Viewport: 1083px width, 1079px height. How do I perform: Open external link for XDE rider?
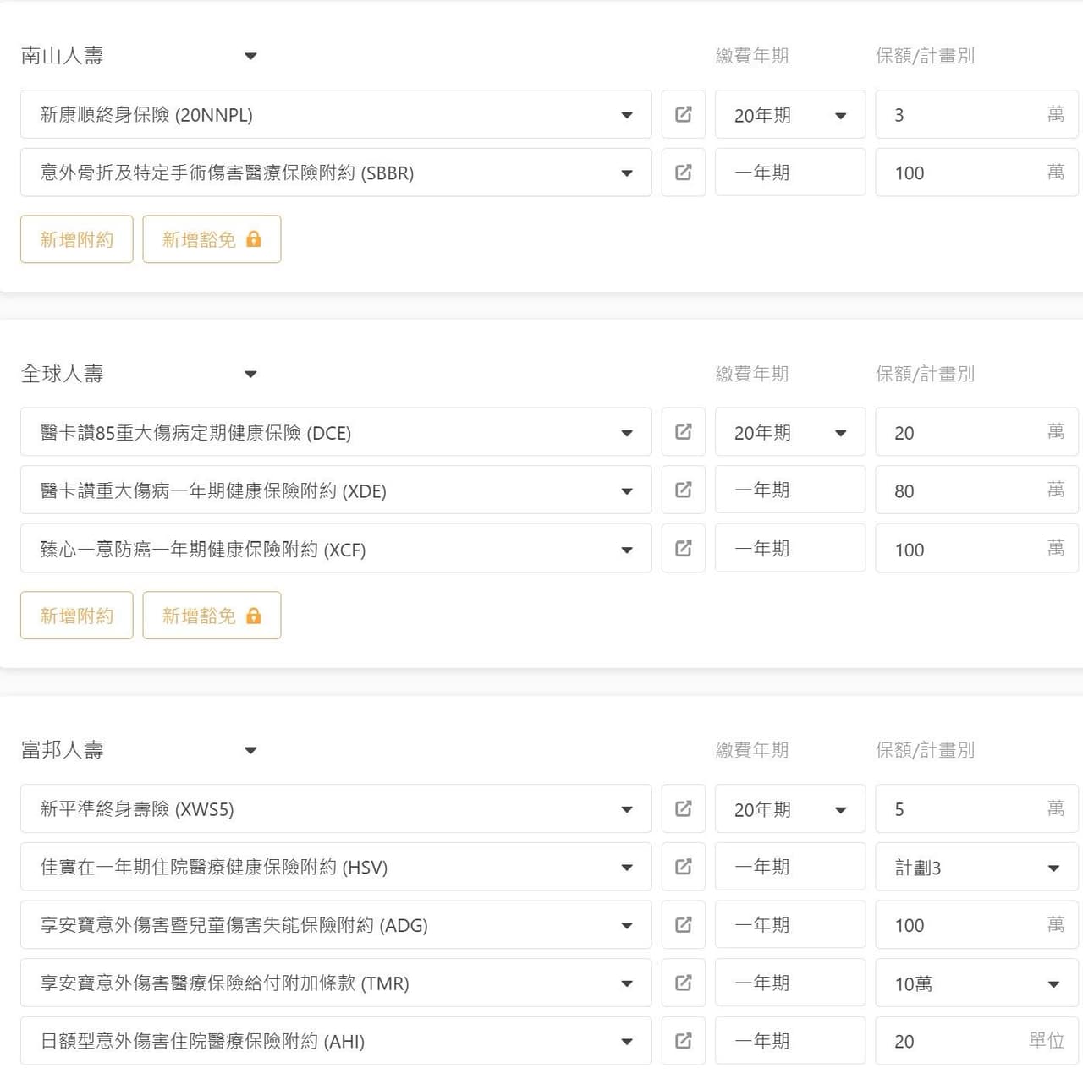point(683,490)
